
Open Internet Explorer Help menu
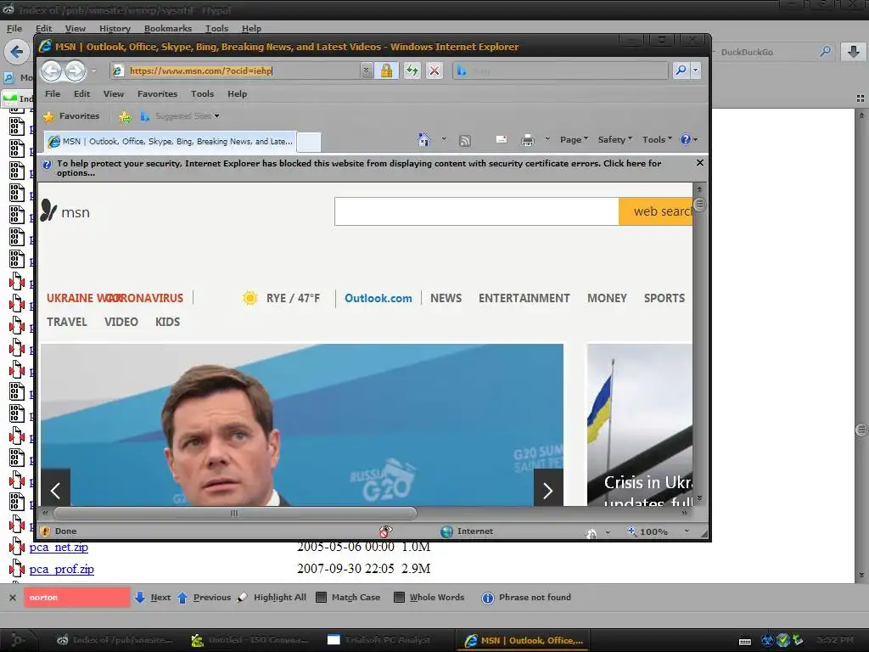click(x=238, y=93)
